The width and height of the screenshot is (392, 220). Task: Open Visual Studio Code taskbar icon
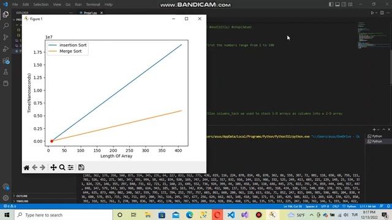[x=231, y=215]
